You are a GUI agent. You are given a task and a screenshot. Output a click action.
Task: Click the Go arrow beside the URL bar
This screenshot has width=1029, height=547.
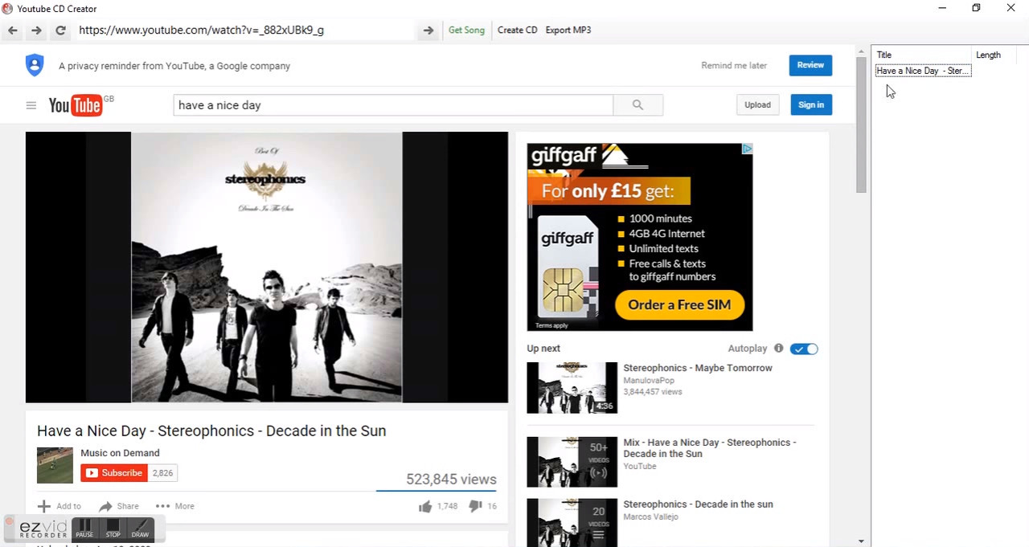point(428,31)
